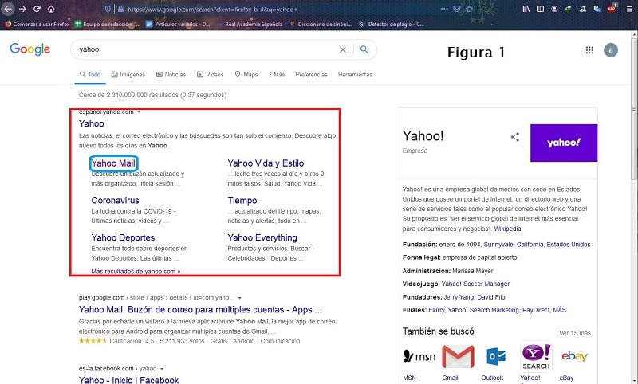Submit search with the magnifier icon
Screen dimensions: 638x384
coord(364,49)
